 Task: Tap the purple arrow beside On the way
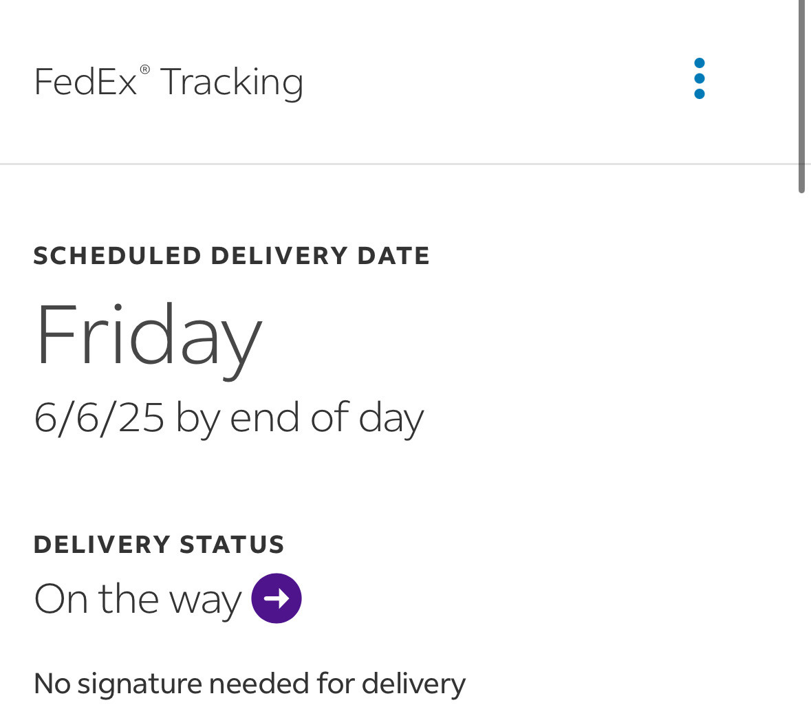[x=277, y=598]
